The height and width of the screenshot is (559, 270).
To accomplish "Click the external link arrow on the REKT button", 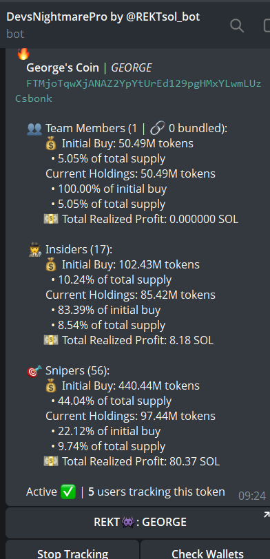I will tap(266, 514).
